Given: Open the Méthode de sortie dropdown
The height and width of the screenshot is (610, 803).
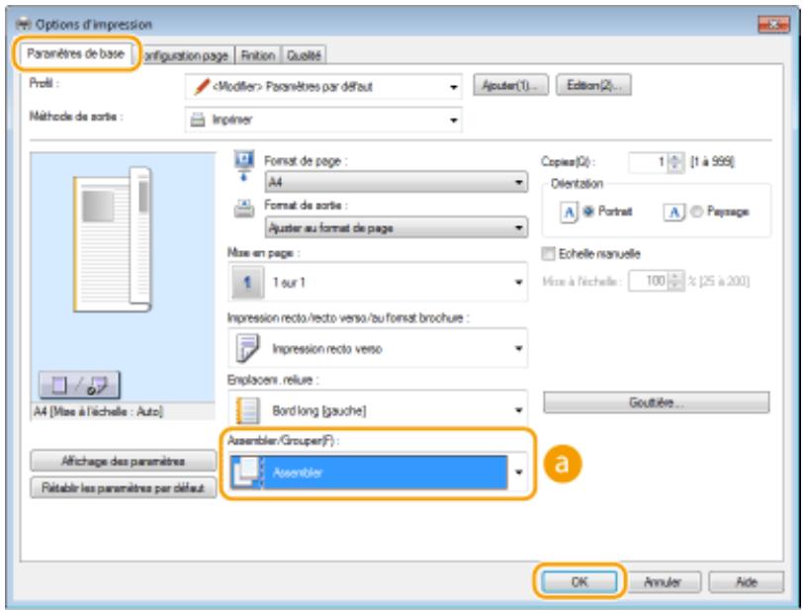Looking at the screenshot, I should pos(323,120).
